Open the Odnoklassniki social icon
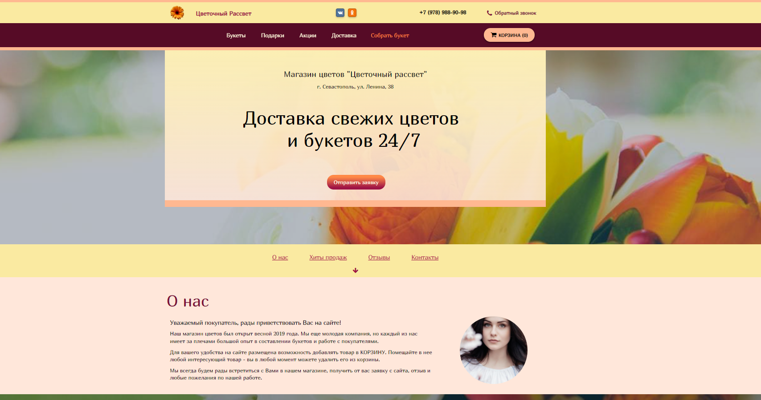The image size is (761, 400). click(352, 13)
